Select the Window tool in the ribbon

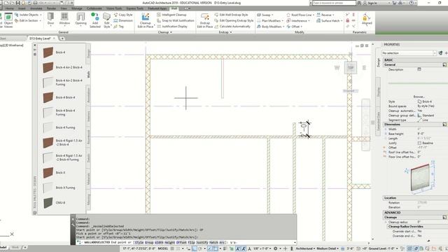(64, 19)
